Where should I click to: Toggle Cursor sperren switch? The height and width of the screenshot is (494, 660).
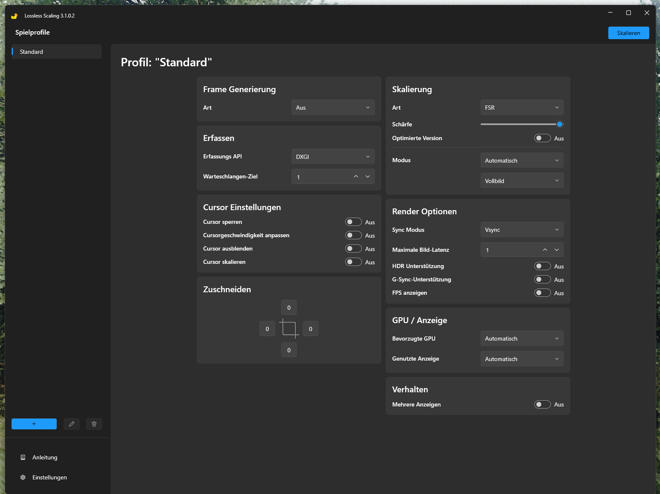(x=353, y=222)
